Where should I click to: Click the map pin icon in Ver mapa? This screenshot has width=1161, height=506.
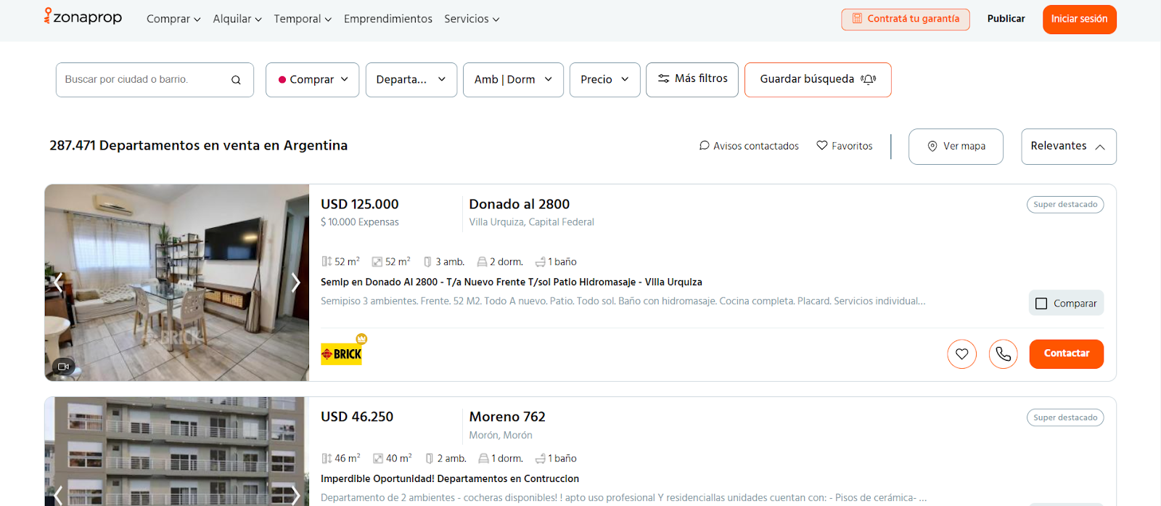click(x=932, y=147)
